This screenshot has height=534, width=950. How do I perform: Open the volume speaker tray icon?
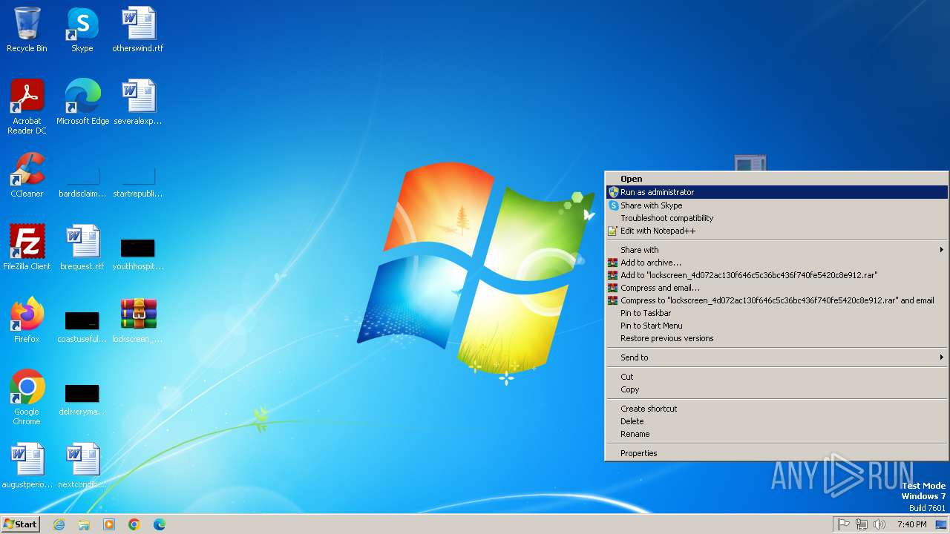[879, 524]
